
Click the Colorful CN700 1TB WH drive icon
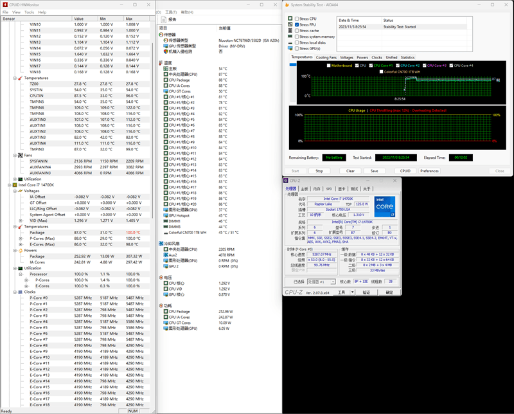tap(166, 233)
